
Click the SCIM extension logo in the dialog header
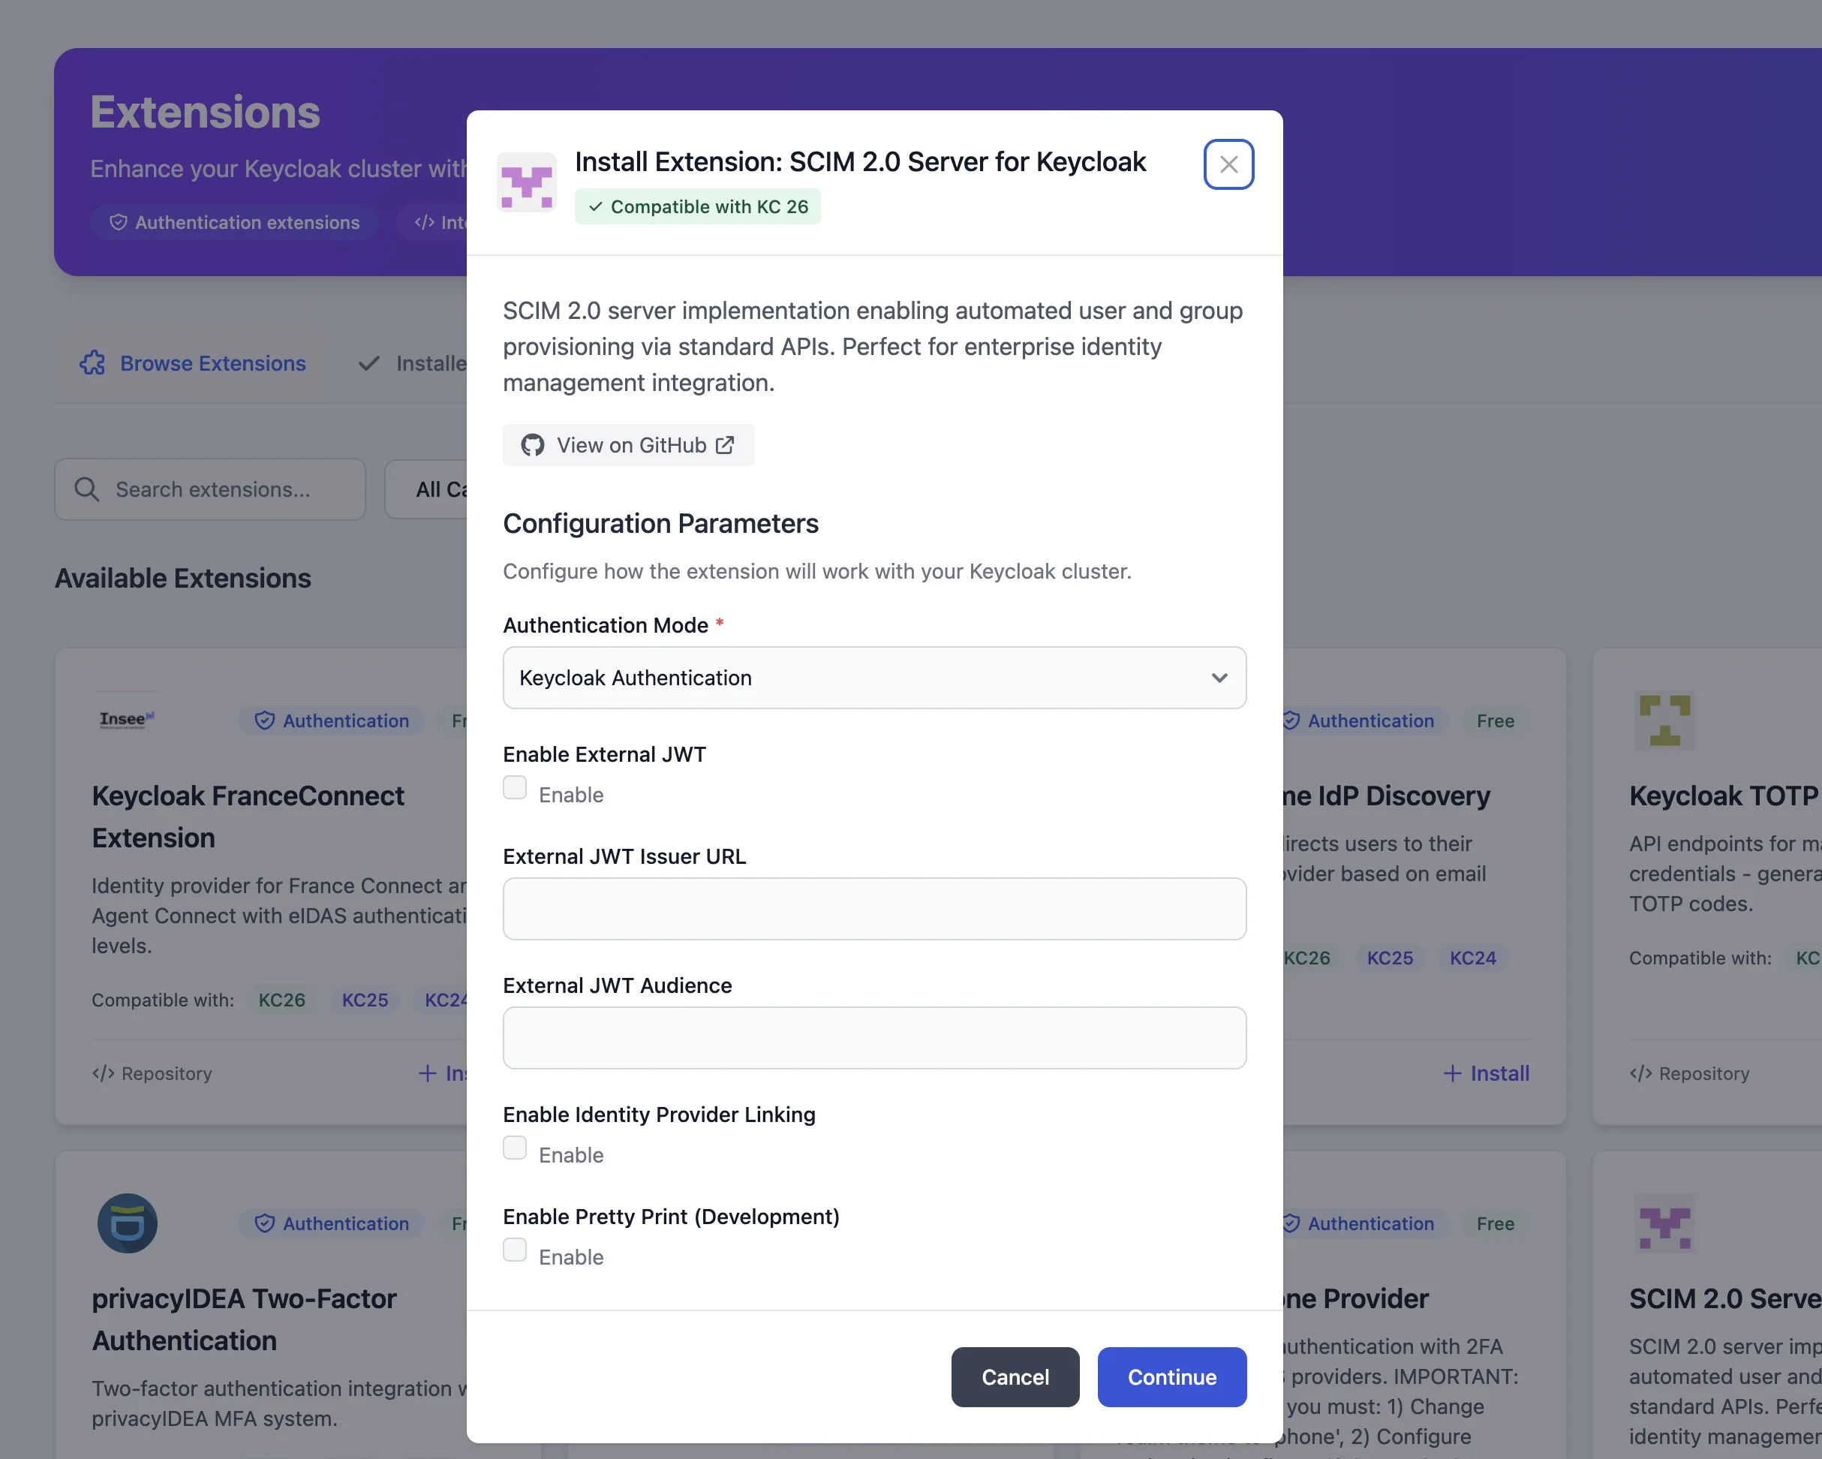point(527,182)
